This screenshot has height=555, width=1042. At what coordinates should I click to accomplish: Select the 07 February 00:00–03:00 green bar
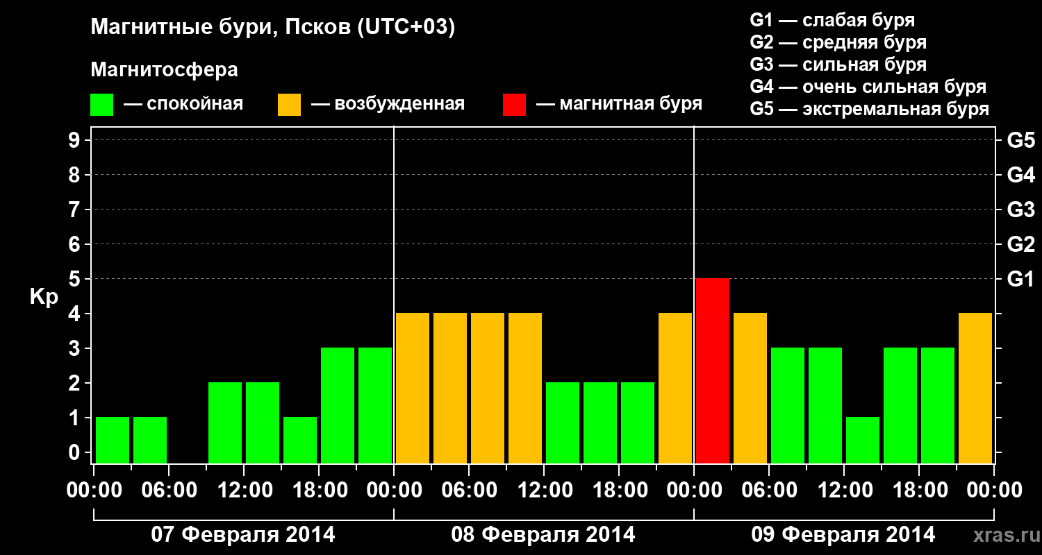(x=113, y=440)
